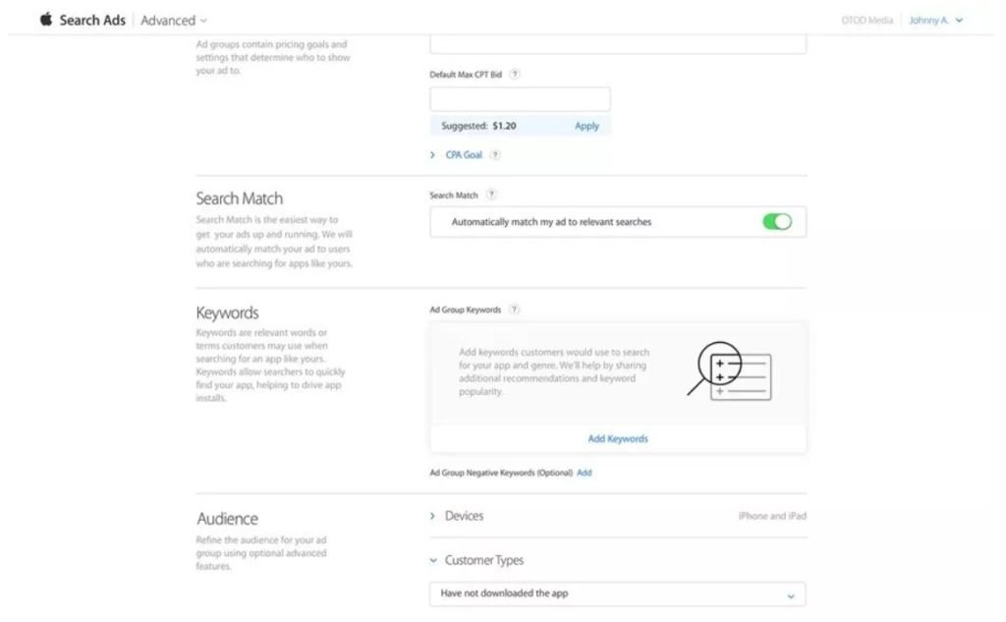Open the customer type dropdown
This screenshot has height=622, width=1006.
pos(617,594)
